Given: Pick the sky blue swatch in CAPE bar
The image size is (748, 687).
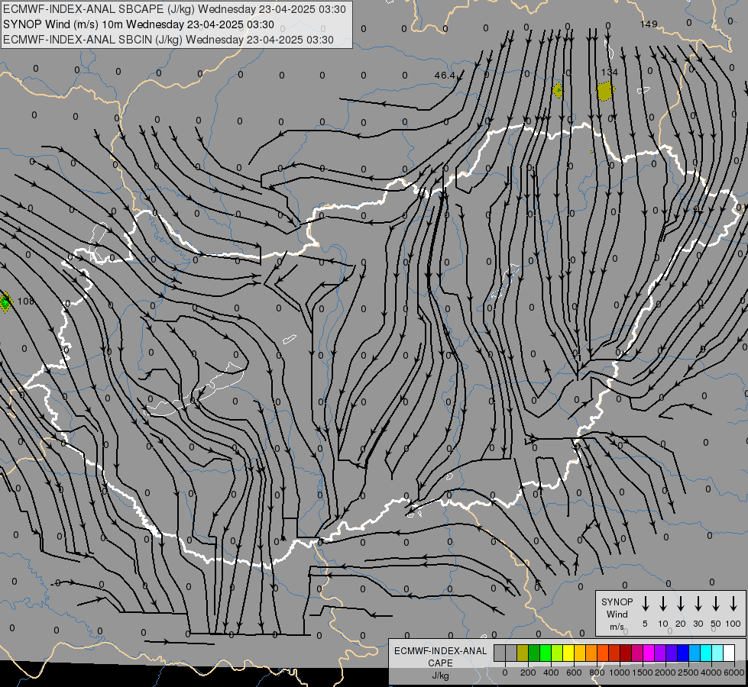Looking at the screenshot, I should pyautogui.click(x=695, y=653).
